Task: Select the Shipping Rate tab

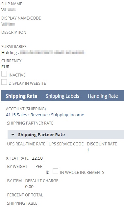Action: (21, 96)
